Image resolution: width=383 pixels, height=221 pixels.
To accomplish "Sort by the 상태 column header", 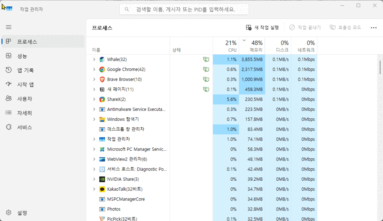I will click(x=191, y=46).
